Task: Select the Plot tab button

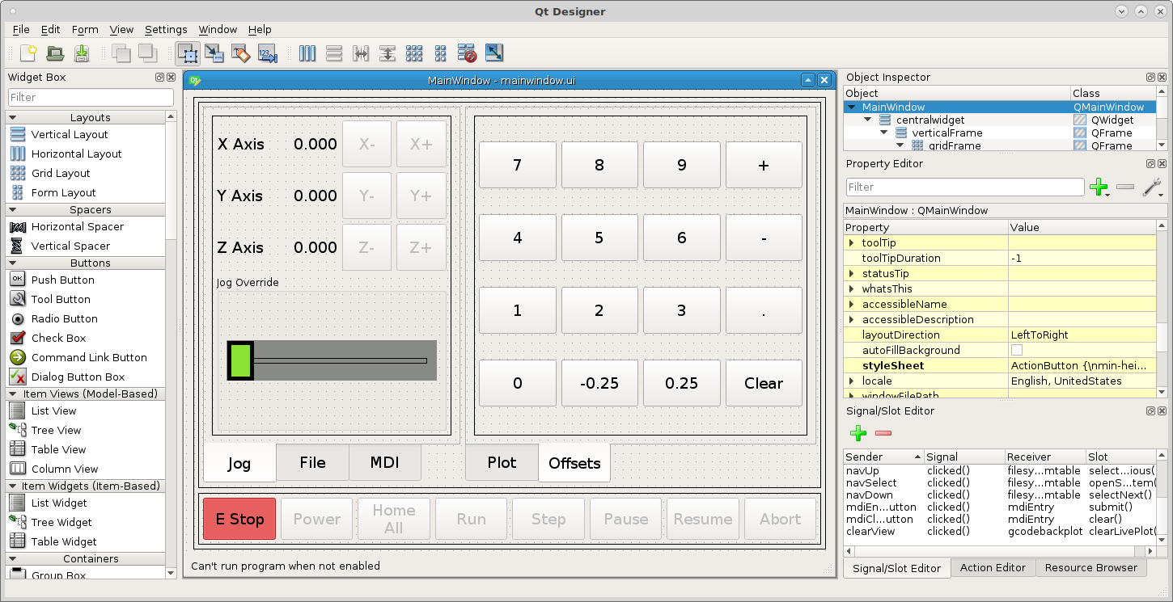Action: point(502,463)
